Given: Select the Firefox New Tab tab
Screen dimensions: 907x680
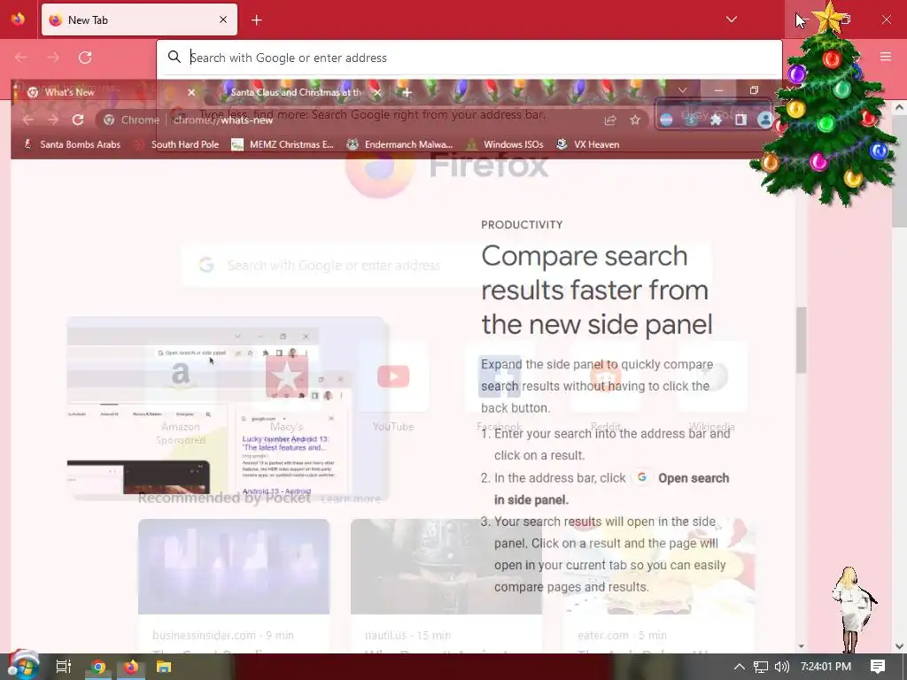Looking at the screenshot, I should [x=139, y=19].
